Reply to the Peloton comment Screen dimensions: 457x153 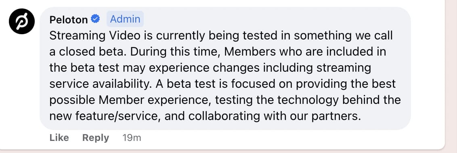96,138
